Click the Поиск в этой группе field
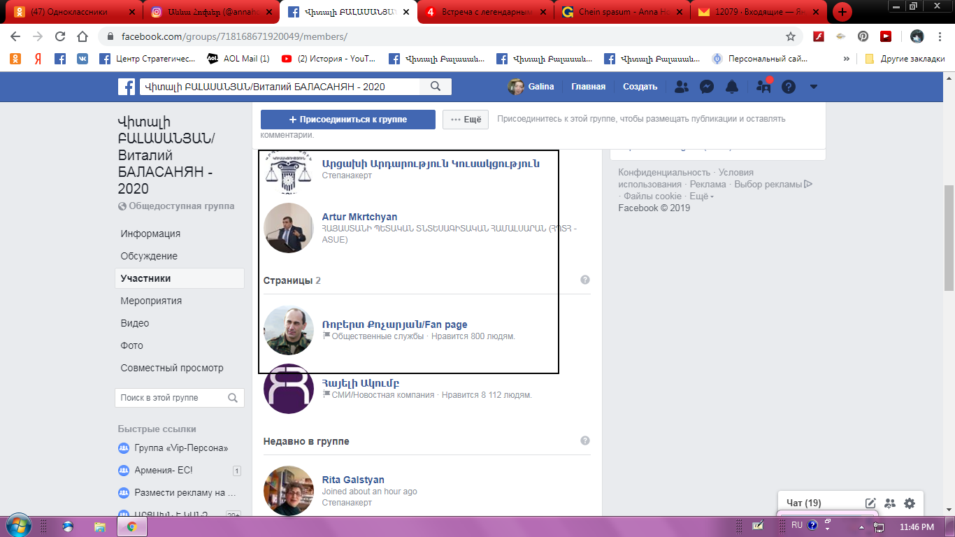 (x=171, y=398)
